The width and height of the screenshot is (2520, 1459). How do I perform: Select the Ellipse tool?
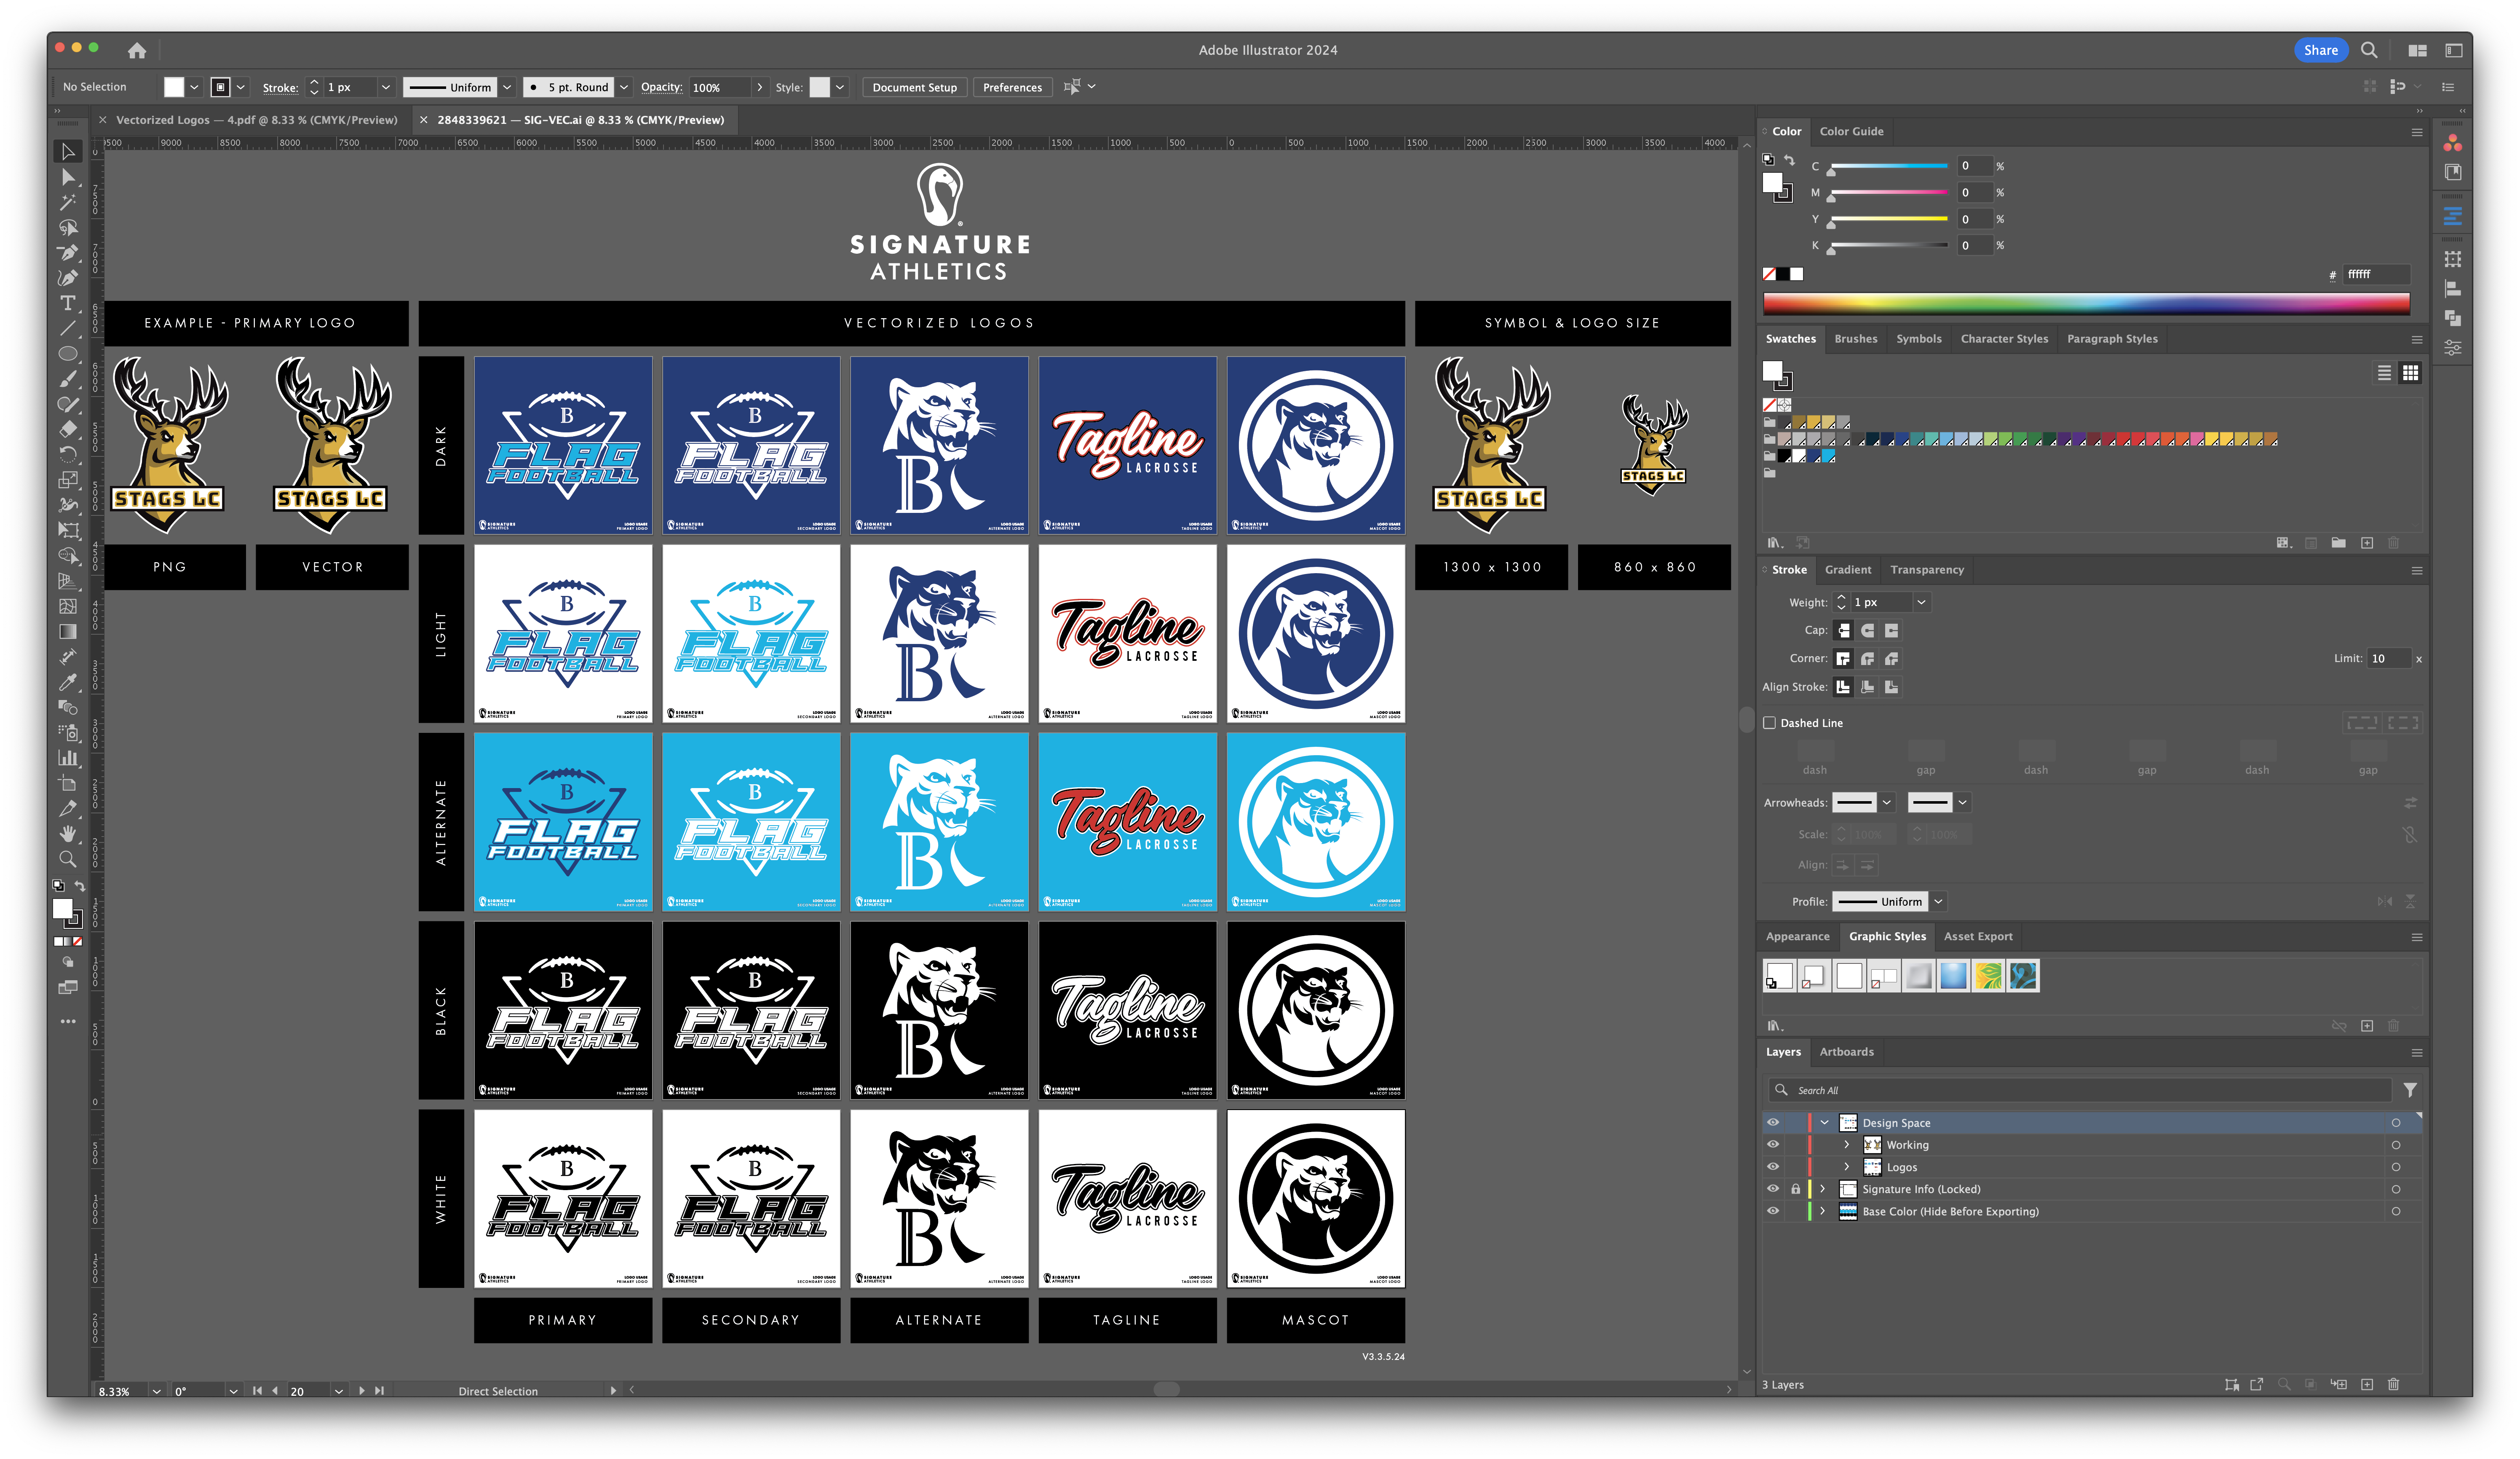click(68, 353)
